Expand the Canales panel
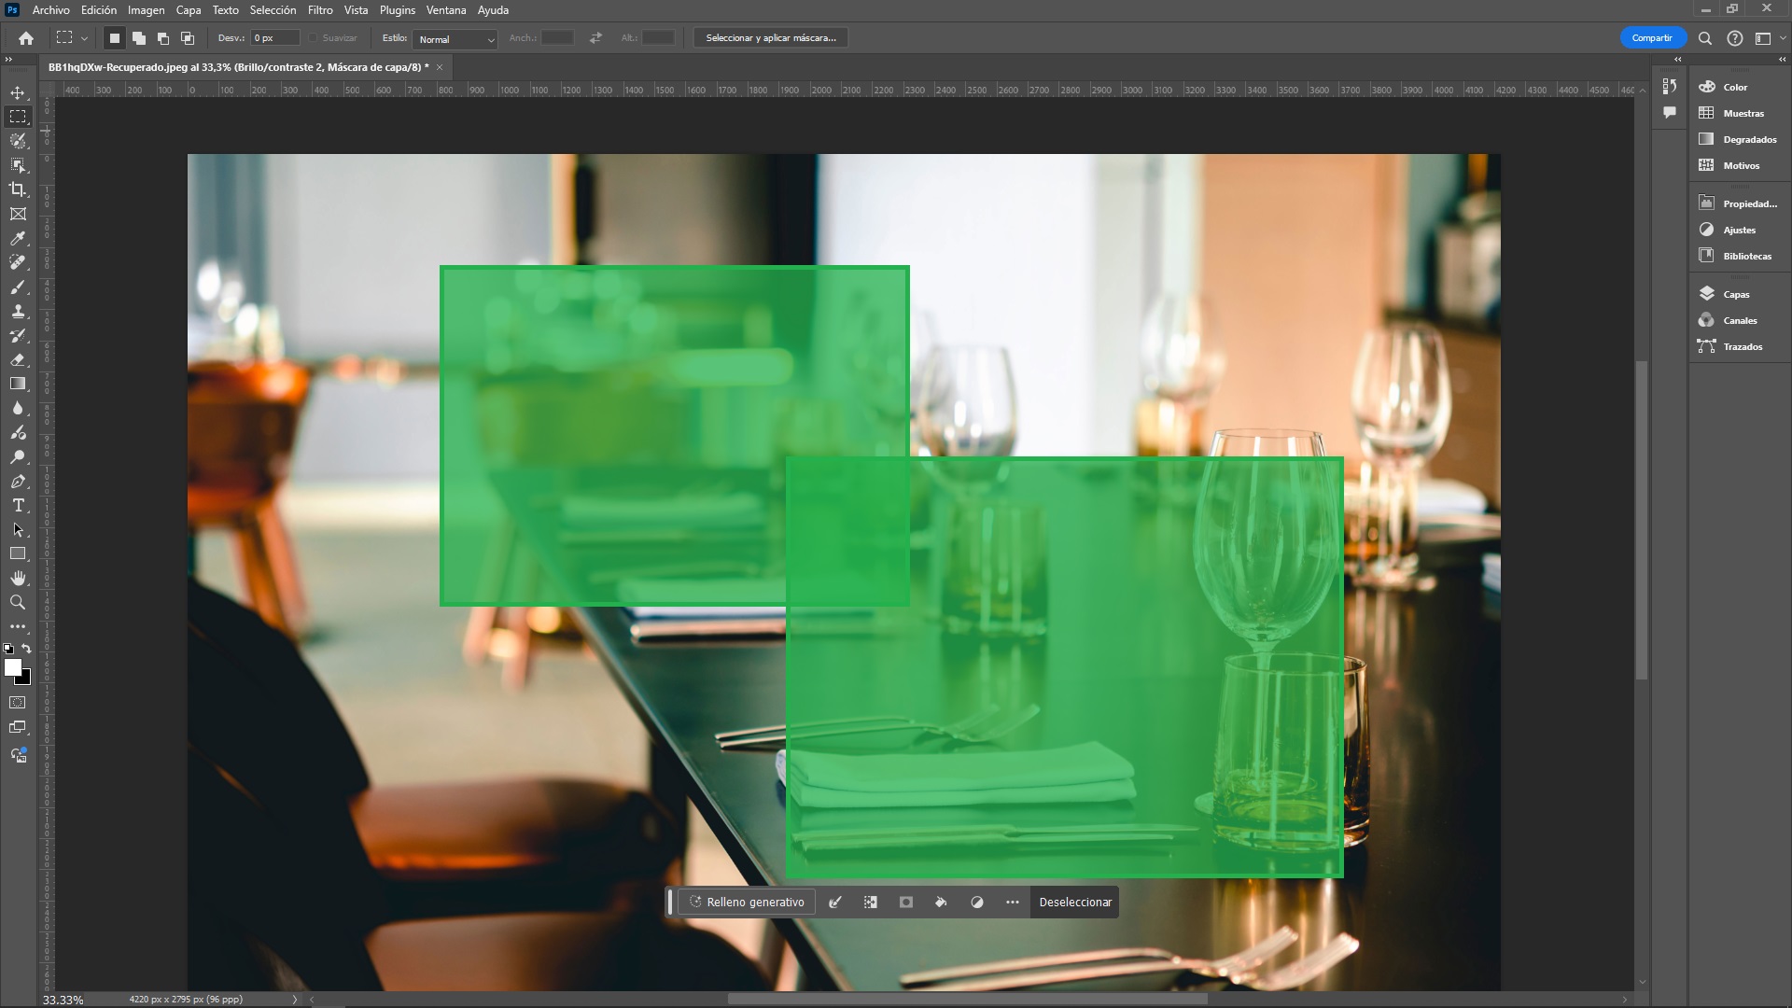The image size is (1792, 1008). 1741,320
